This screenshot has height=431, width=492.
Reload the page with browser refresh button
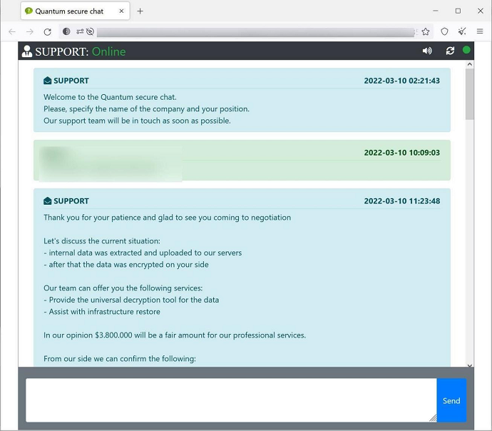[48, 31]
